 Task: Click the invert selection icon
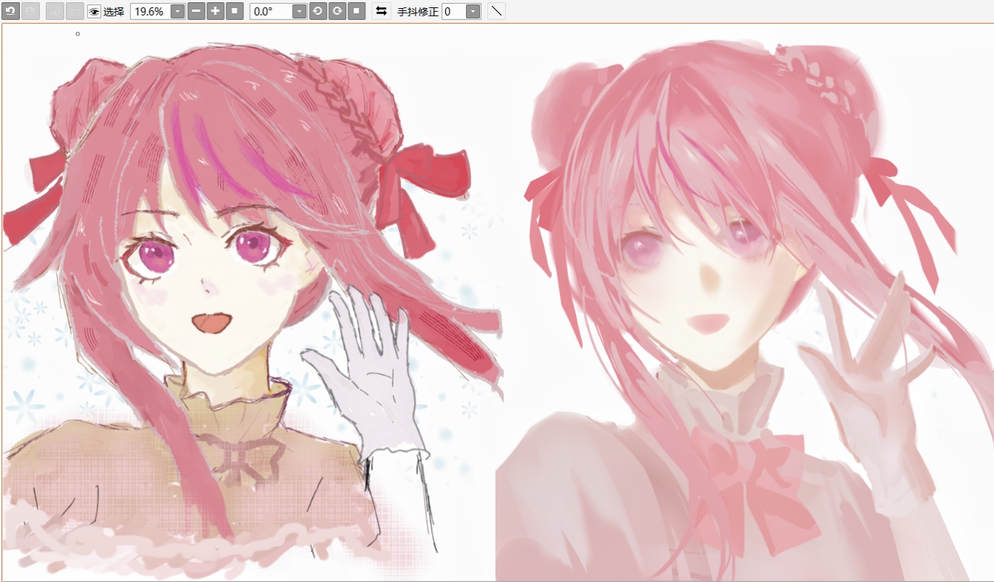point(75,11)
